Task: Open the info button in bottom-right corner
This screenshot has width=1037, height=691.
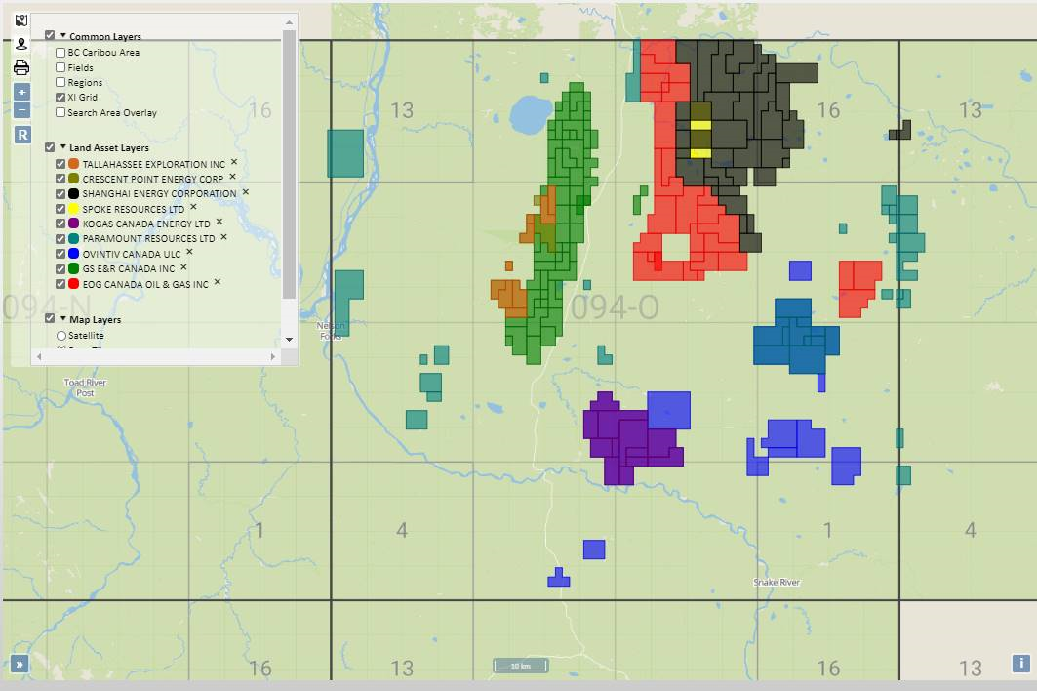Action: (x=1021, y=664)
